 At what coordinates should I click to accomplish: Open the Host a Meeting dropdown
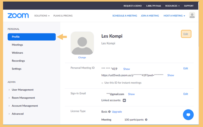tap(174, 16)
